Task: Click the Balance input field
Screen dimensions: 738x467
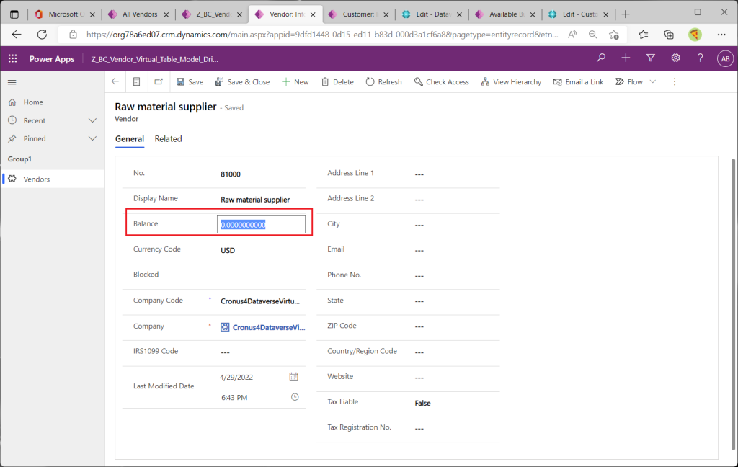Action: click(x=261, y=225)
